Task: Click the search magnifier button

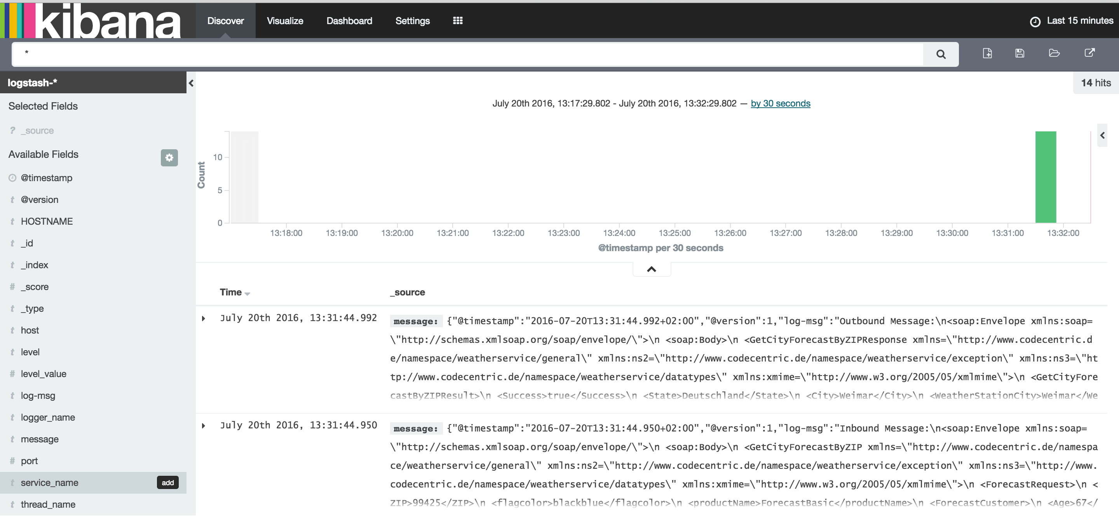Action: tap(940, 54)
